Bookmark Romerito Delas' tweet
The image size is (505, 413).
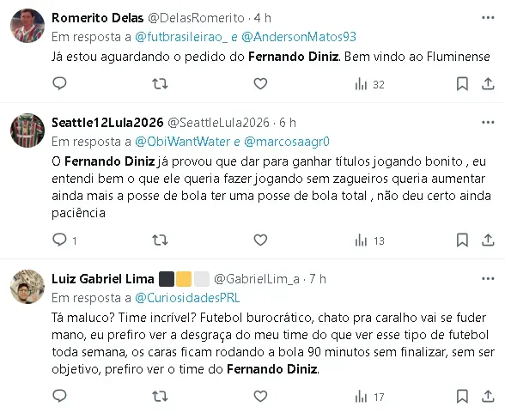[x=462, y=83]
